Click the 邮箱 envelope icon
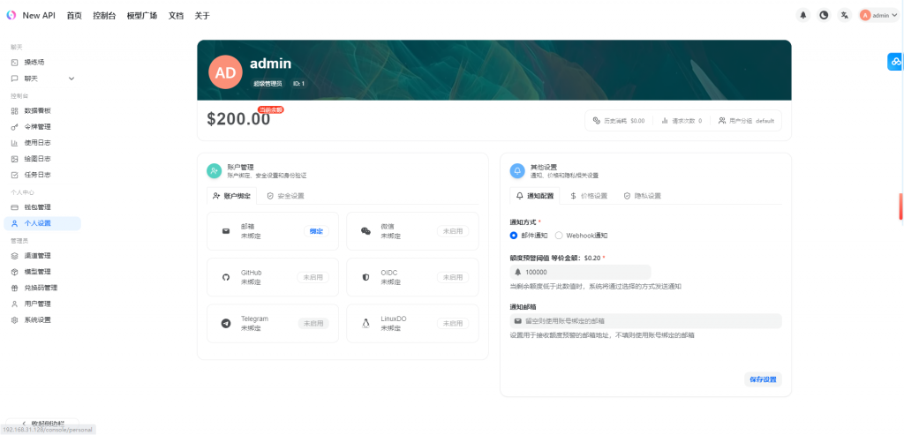Viewport: 904px width, 435px height. 226,231
